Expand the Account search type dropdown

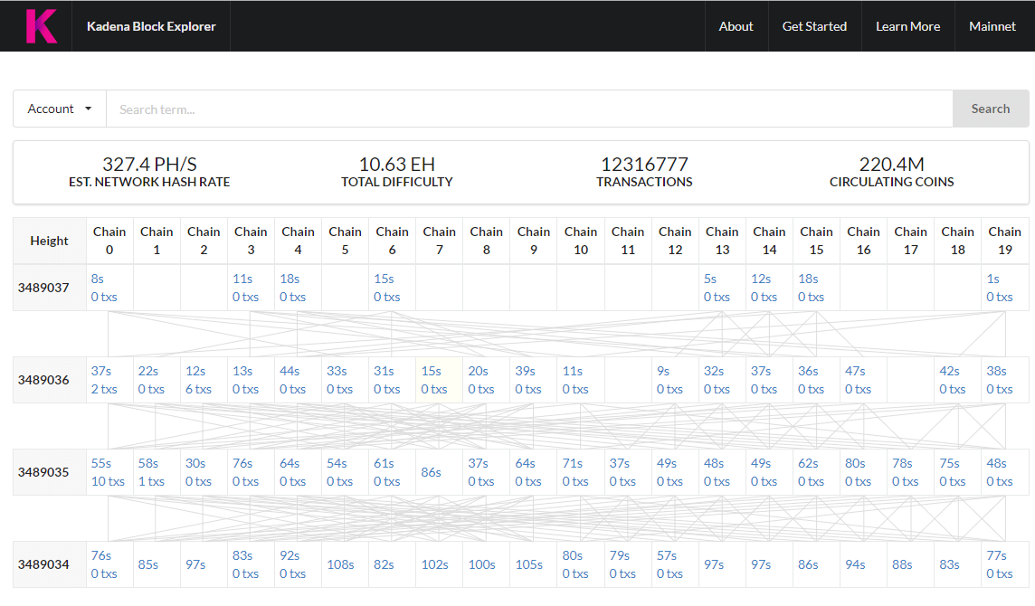tap(60, 109)
